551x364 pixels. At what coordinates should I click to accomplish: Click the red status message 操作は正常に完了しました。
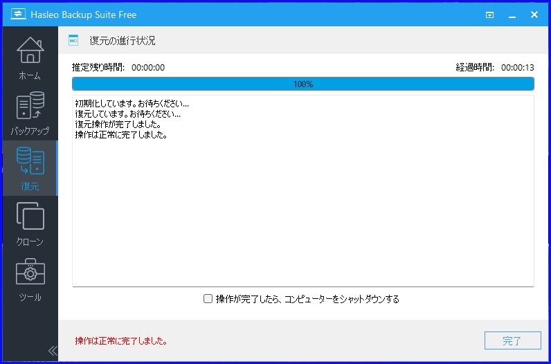(121, 340)
